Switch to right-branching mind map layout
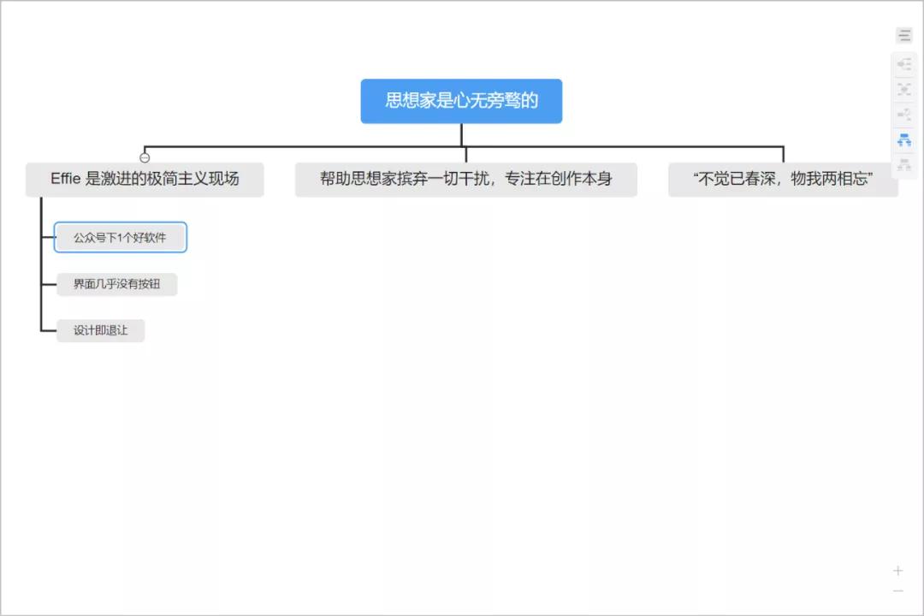This screenshot has height=616, width=924. click(x=904, y=64)
